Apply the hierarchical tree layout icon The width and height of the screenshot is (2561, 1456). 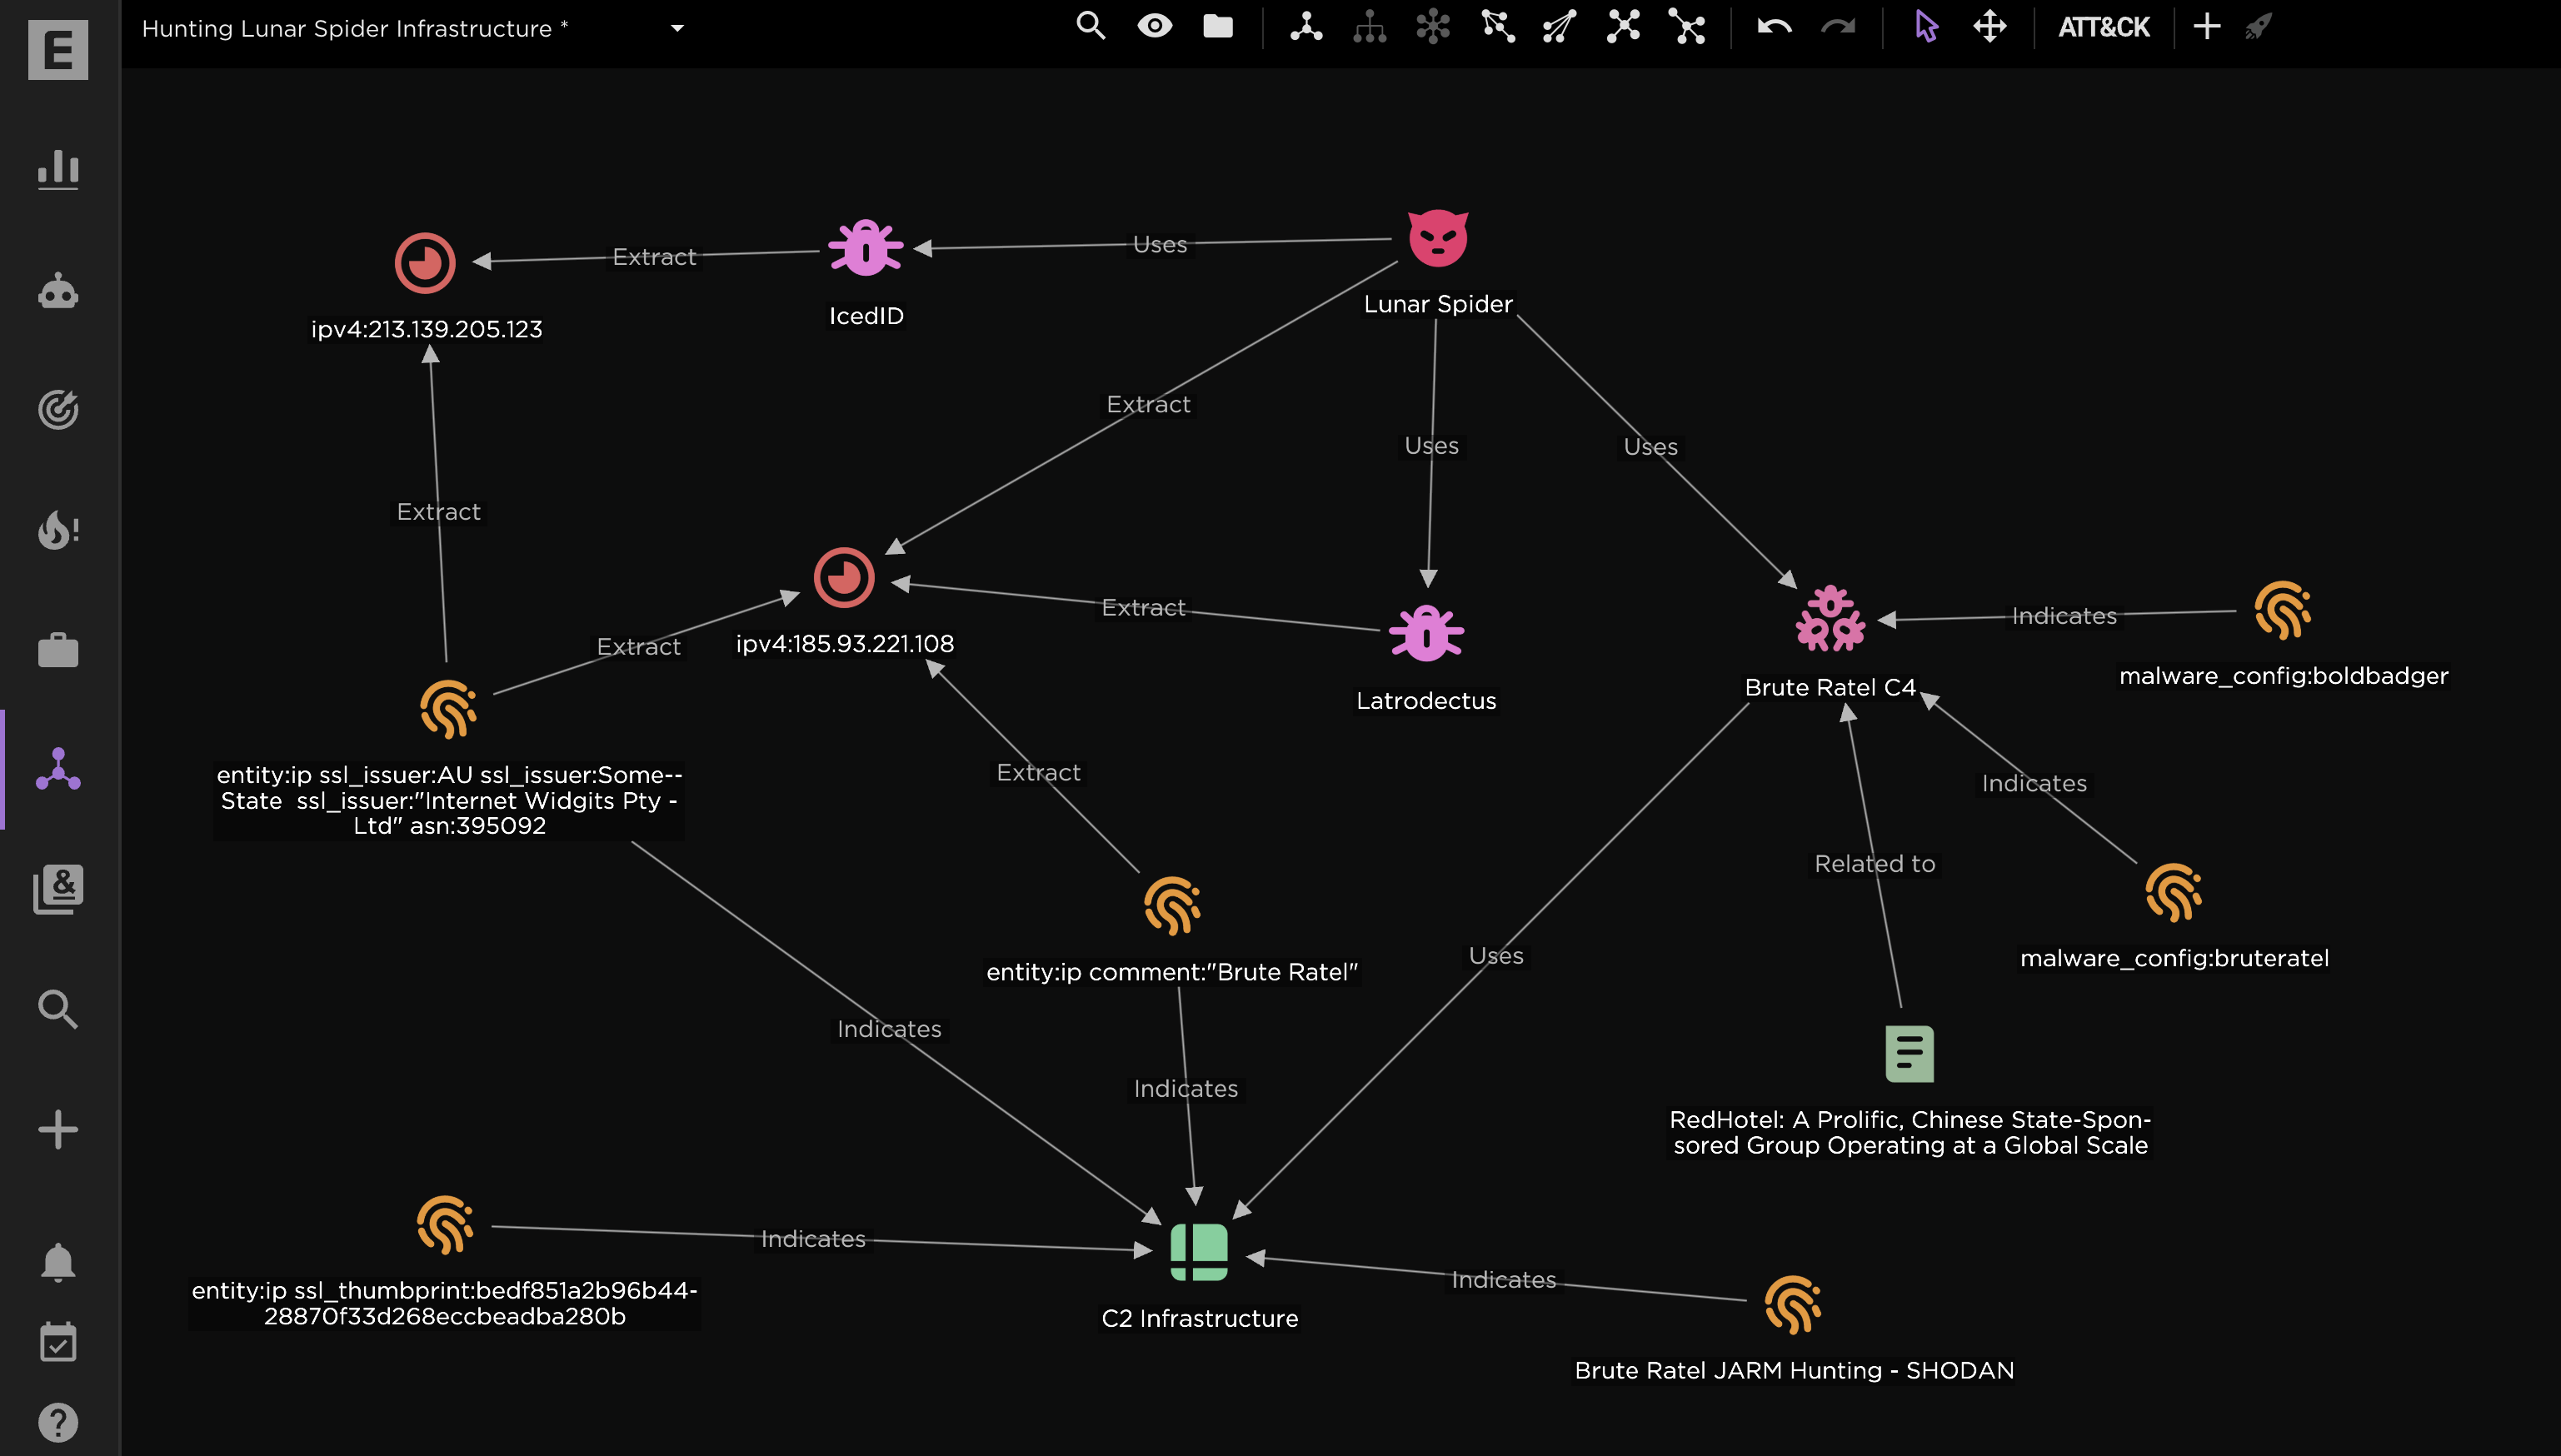(1369, 27)
